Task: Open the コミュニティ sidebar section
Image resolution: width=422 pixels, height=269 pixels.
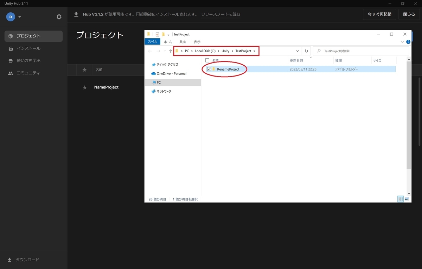Action: pos(33,73)
